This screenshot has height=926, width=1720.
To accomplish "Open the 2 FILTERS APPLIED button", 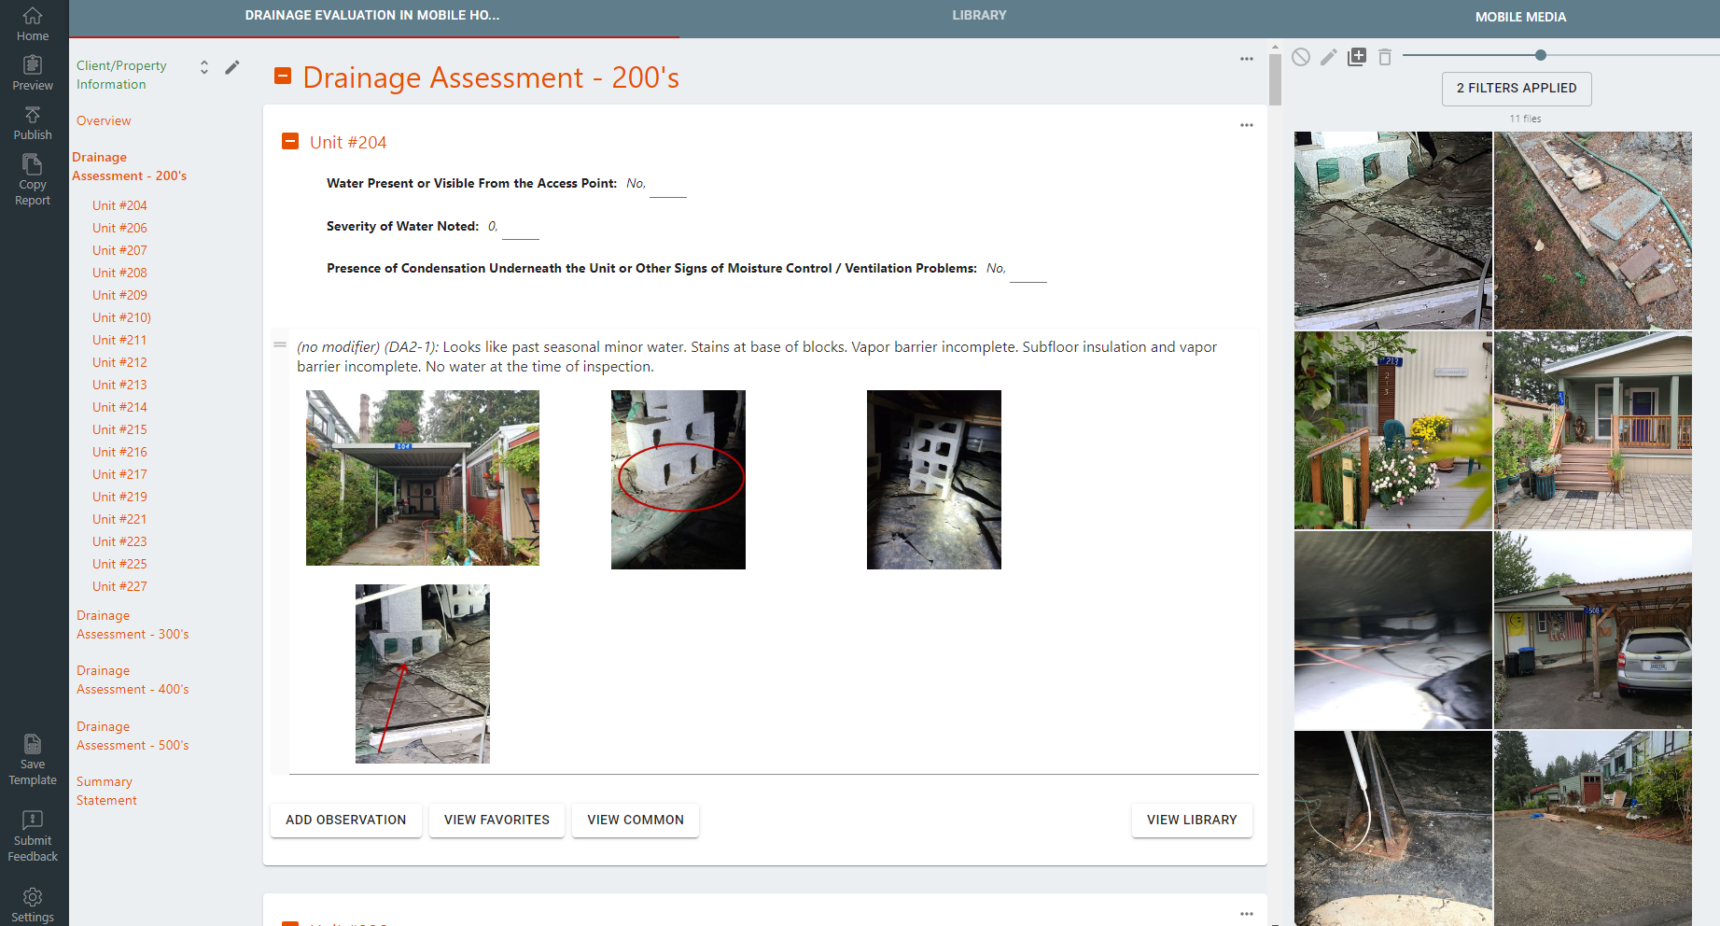I will pyautogui.click(x=1517, y=89).
